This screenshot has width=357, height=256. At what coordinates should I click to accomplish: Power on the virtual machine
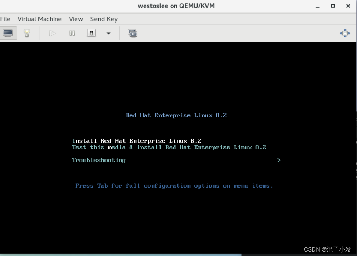(x=52, y=33)
